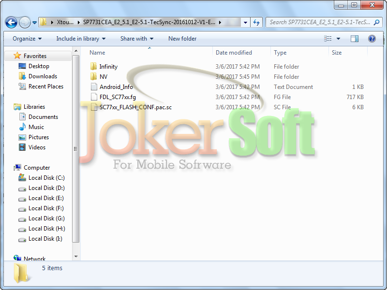Open the Pictures library

(39, 137)
